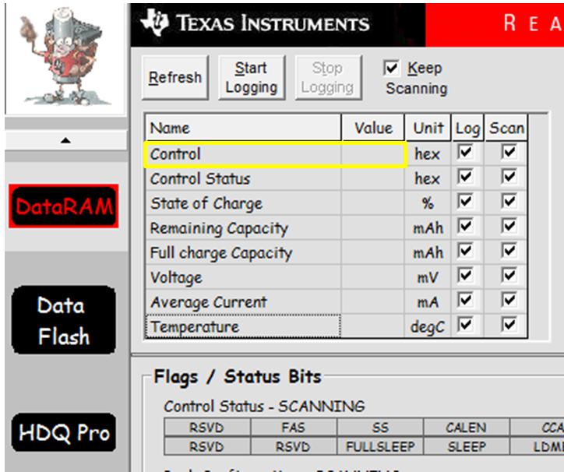The height and width of the screenshot is (472, 564).
Task: Select the Remaining Capacity row
Action: pyautogui.click(x=243, y=228)
